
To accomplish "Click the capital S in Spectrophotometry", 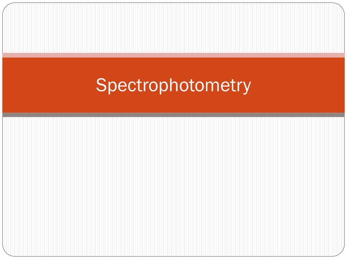I will pyautogui.click(x=101, y=85).
